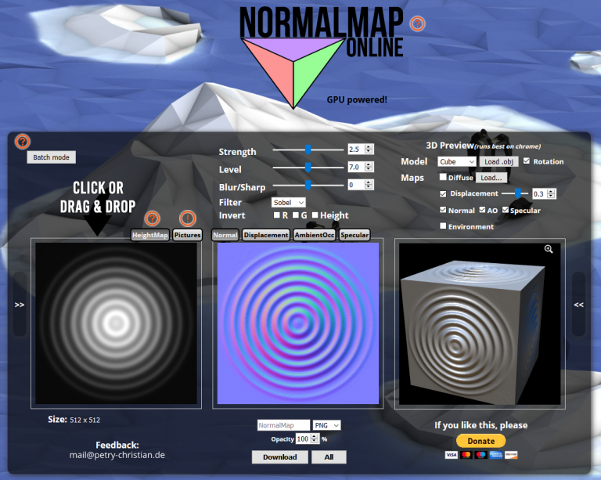Enable the Invert Height checkbox

pos(315,215)
